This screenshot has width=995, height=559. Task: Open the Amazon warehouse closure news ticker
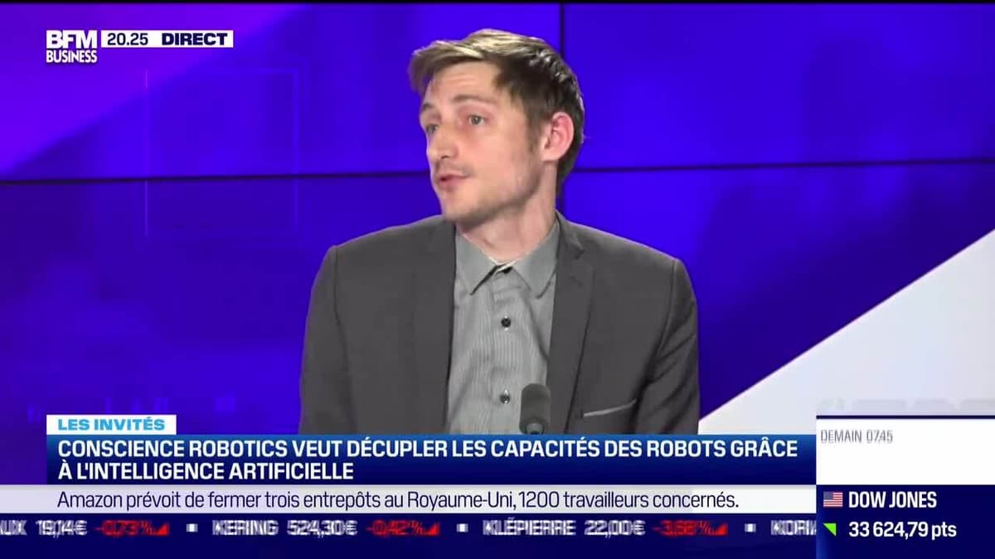pyautogui.click(x=398, y=499)
